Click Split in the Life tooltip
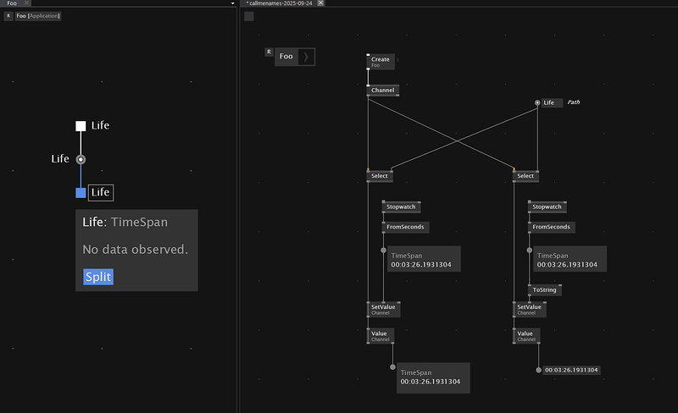Image resolution: width=678 pixels, height=413 pixels. [97, 277]
